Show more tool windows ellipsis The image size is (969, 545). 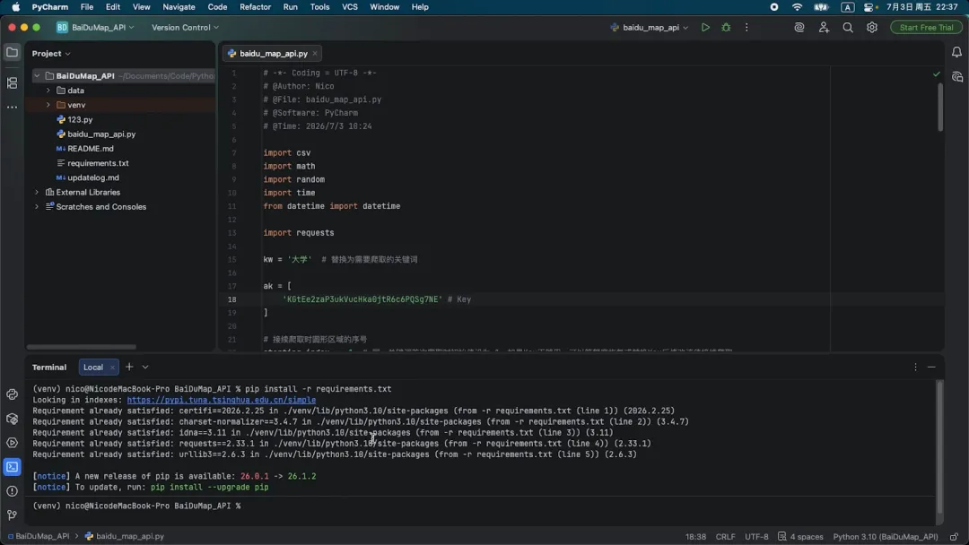coord(12,107)
